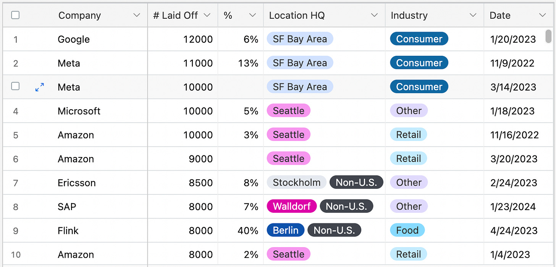Click the 11000 laid off value

[x=198, y=63]
